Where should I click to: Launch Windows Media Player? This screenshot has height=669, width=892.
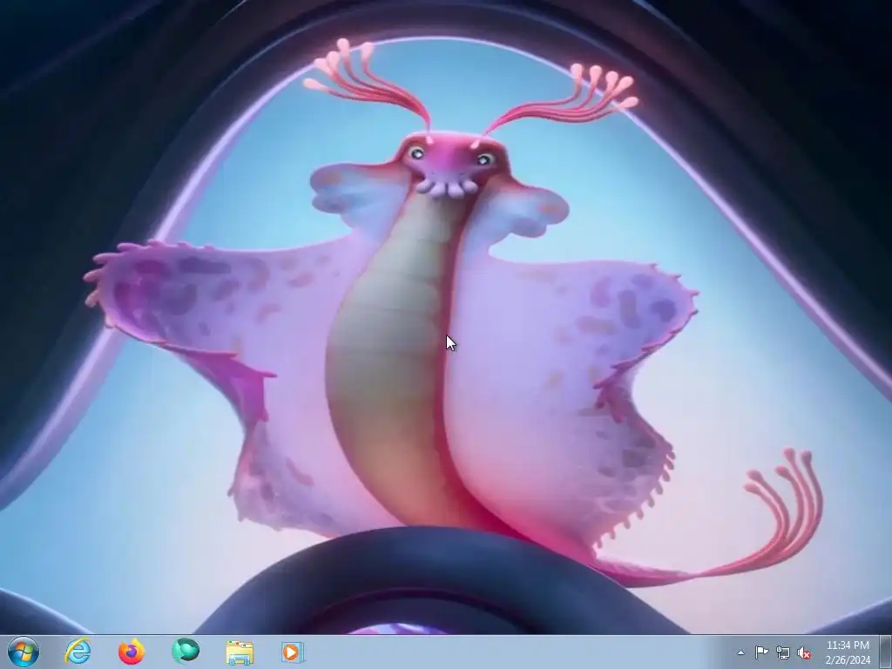293,652
